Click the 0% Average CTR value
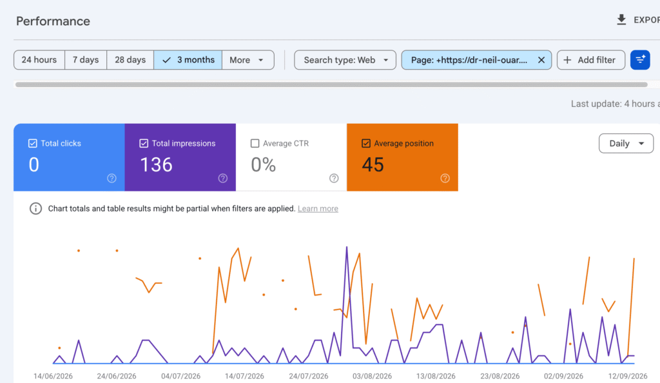660x383 pixels. pos(264,164)
